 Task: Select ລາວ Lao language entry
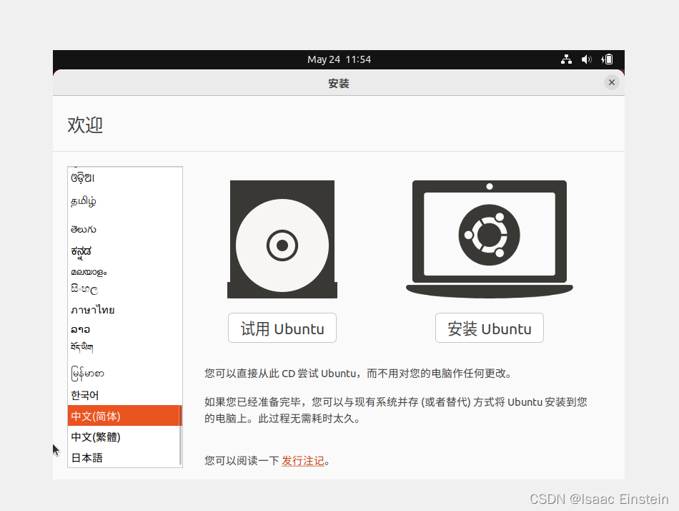pos(124,329)
